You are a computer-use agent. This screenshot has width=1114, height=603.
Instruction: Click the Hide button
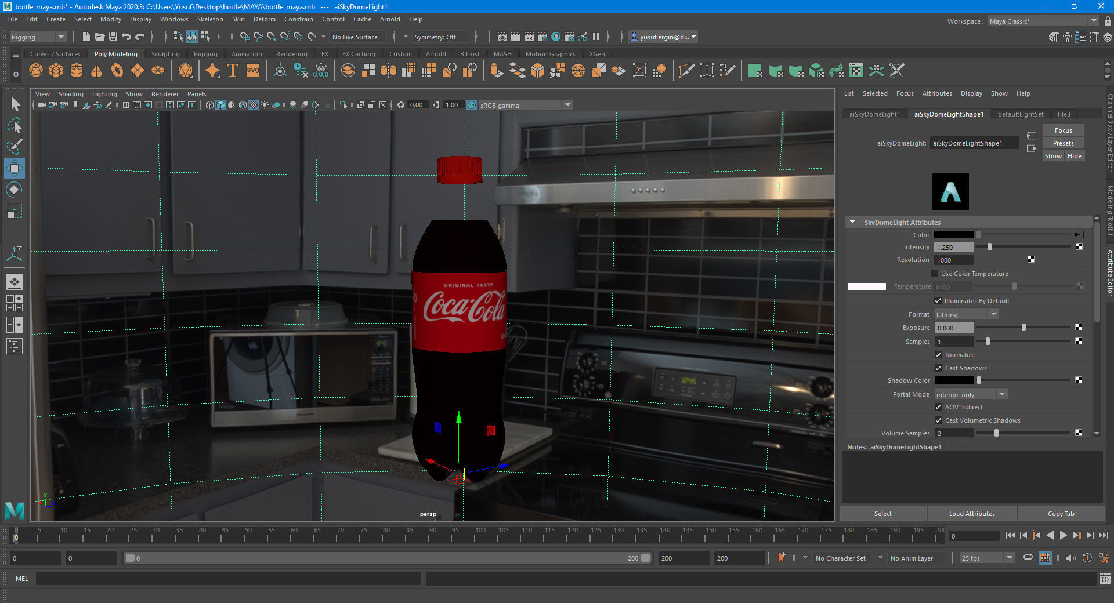pos(1074,156)
